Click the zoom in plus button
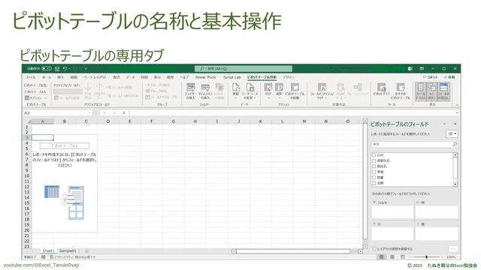Screen dimensions: 481x270 point(442,256)
